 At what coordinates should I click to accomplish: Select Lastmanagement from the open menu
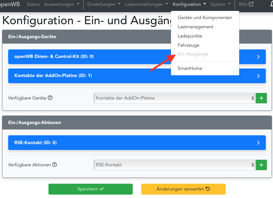[x=195, y=27]
